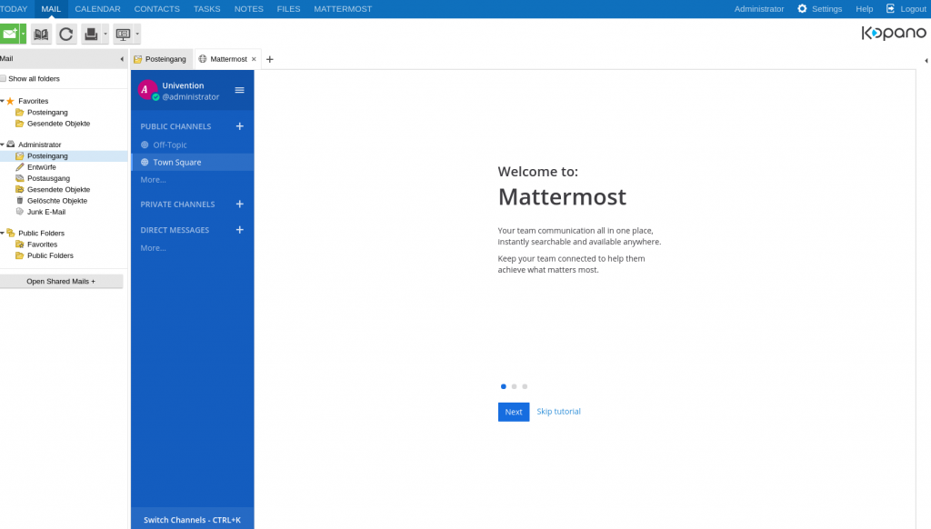Open the Junk E-Mail folder
Viewport: 931px width, 529px height.
pyautogui.click(x=46, y=212)
